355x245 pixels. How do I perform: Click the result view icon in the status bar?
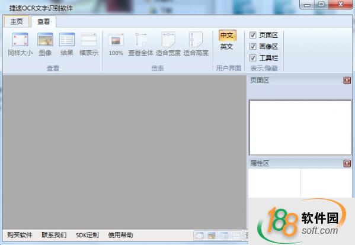coord(224,236)
